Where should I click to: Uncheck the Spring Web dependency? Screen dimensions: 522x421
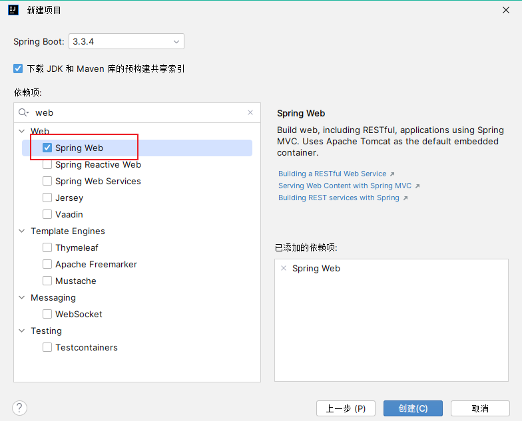point(47,148)
